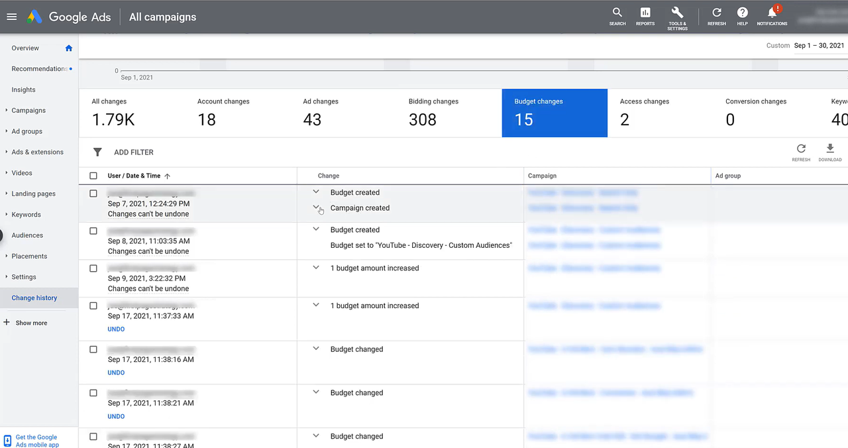Viewport: 848px width, 448px height.
Task: Open Landing pages in the sidebar
Action: click(x=33, y=194)
